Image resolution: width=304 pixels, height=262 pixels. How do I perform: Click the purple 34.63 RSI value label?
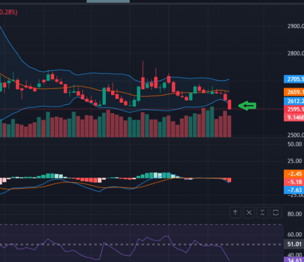click(x=294, y=259)
